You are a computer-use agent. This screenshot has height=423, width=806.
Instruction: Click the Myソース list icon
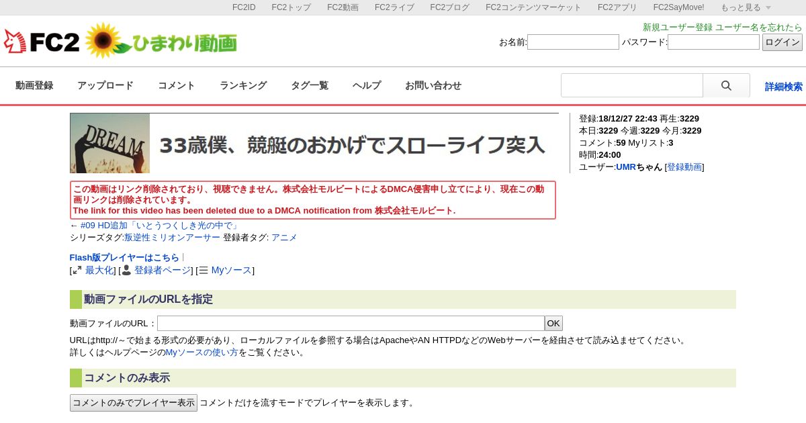tap(204, 271)
